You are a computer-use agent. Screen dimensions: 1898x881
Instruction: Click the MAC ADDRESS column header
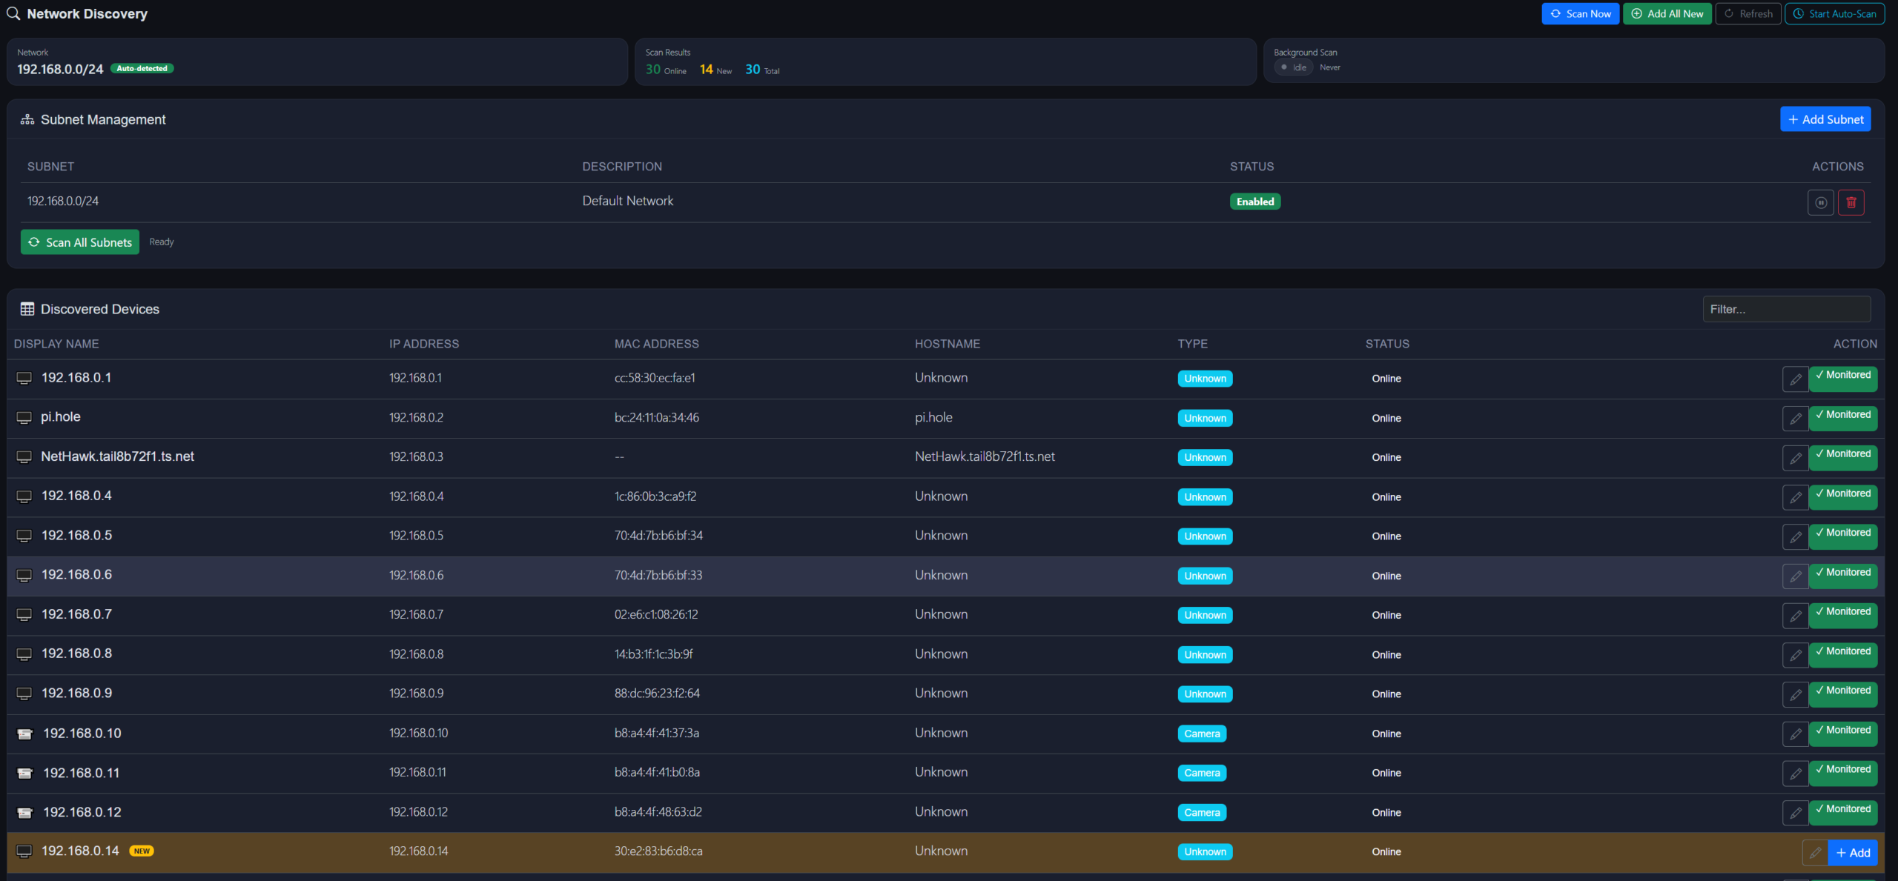click(657, 344)
